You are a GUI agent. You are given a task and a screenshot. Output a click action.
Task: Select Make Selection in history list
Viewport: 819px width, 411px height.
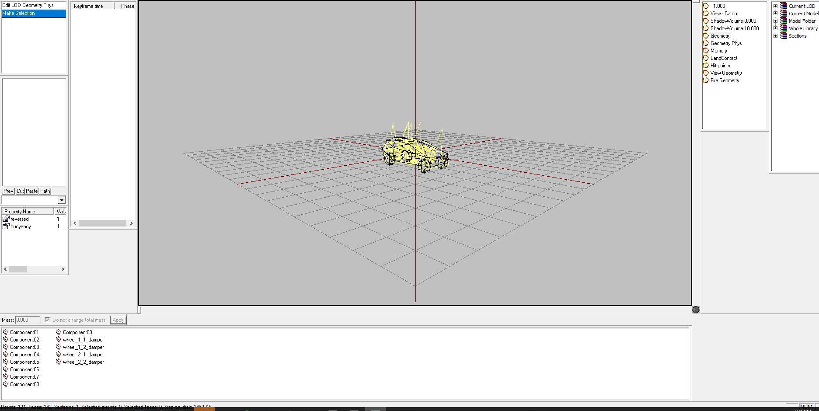pos(34,14)
